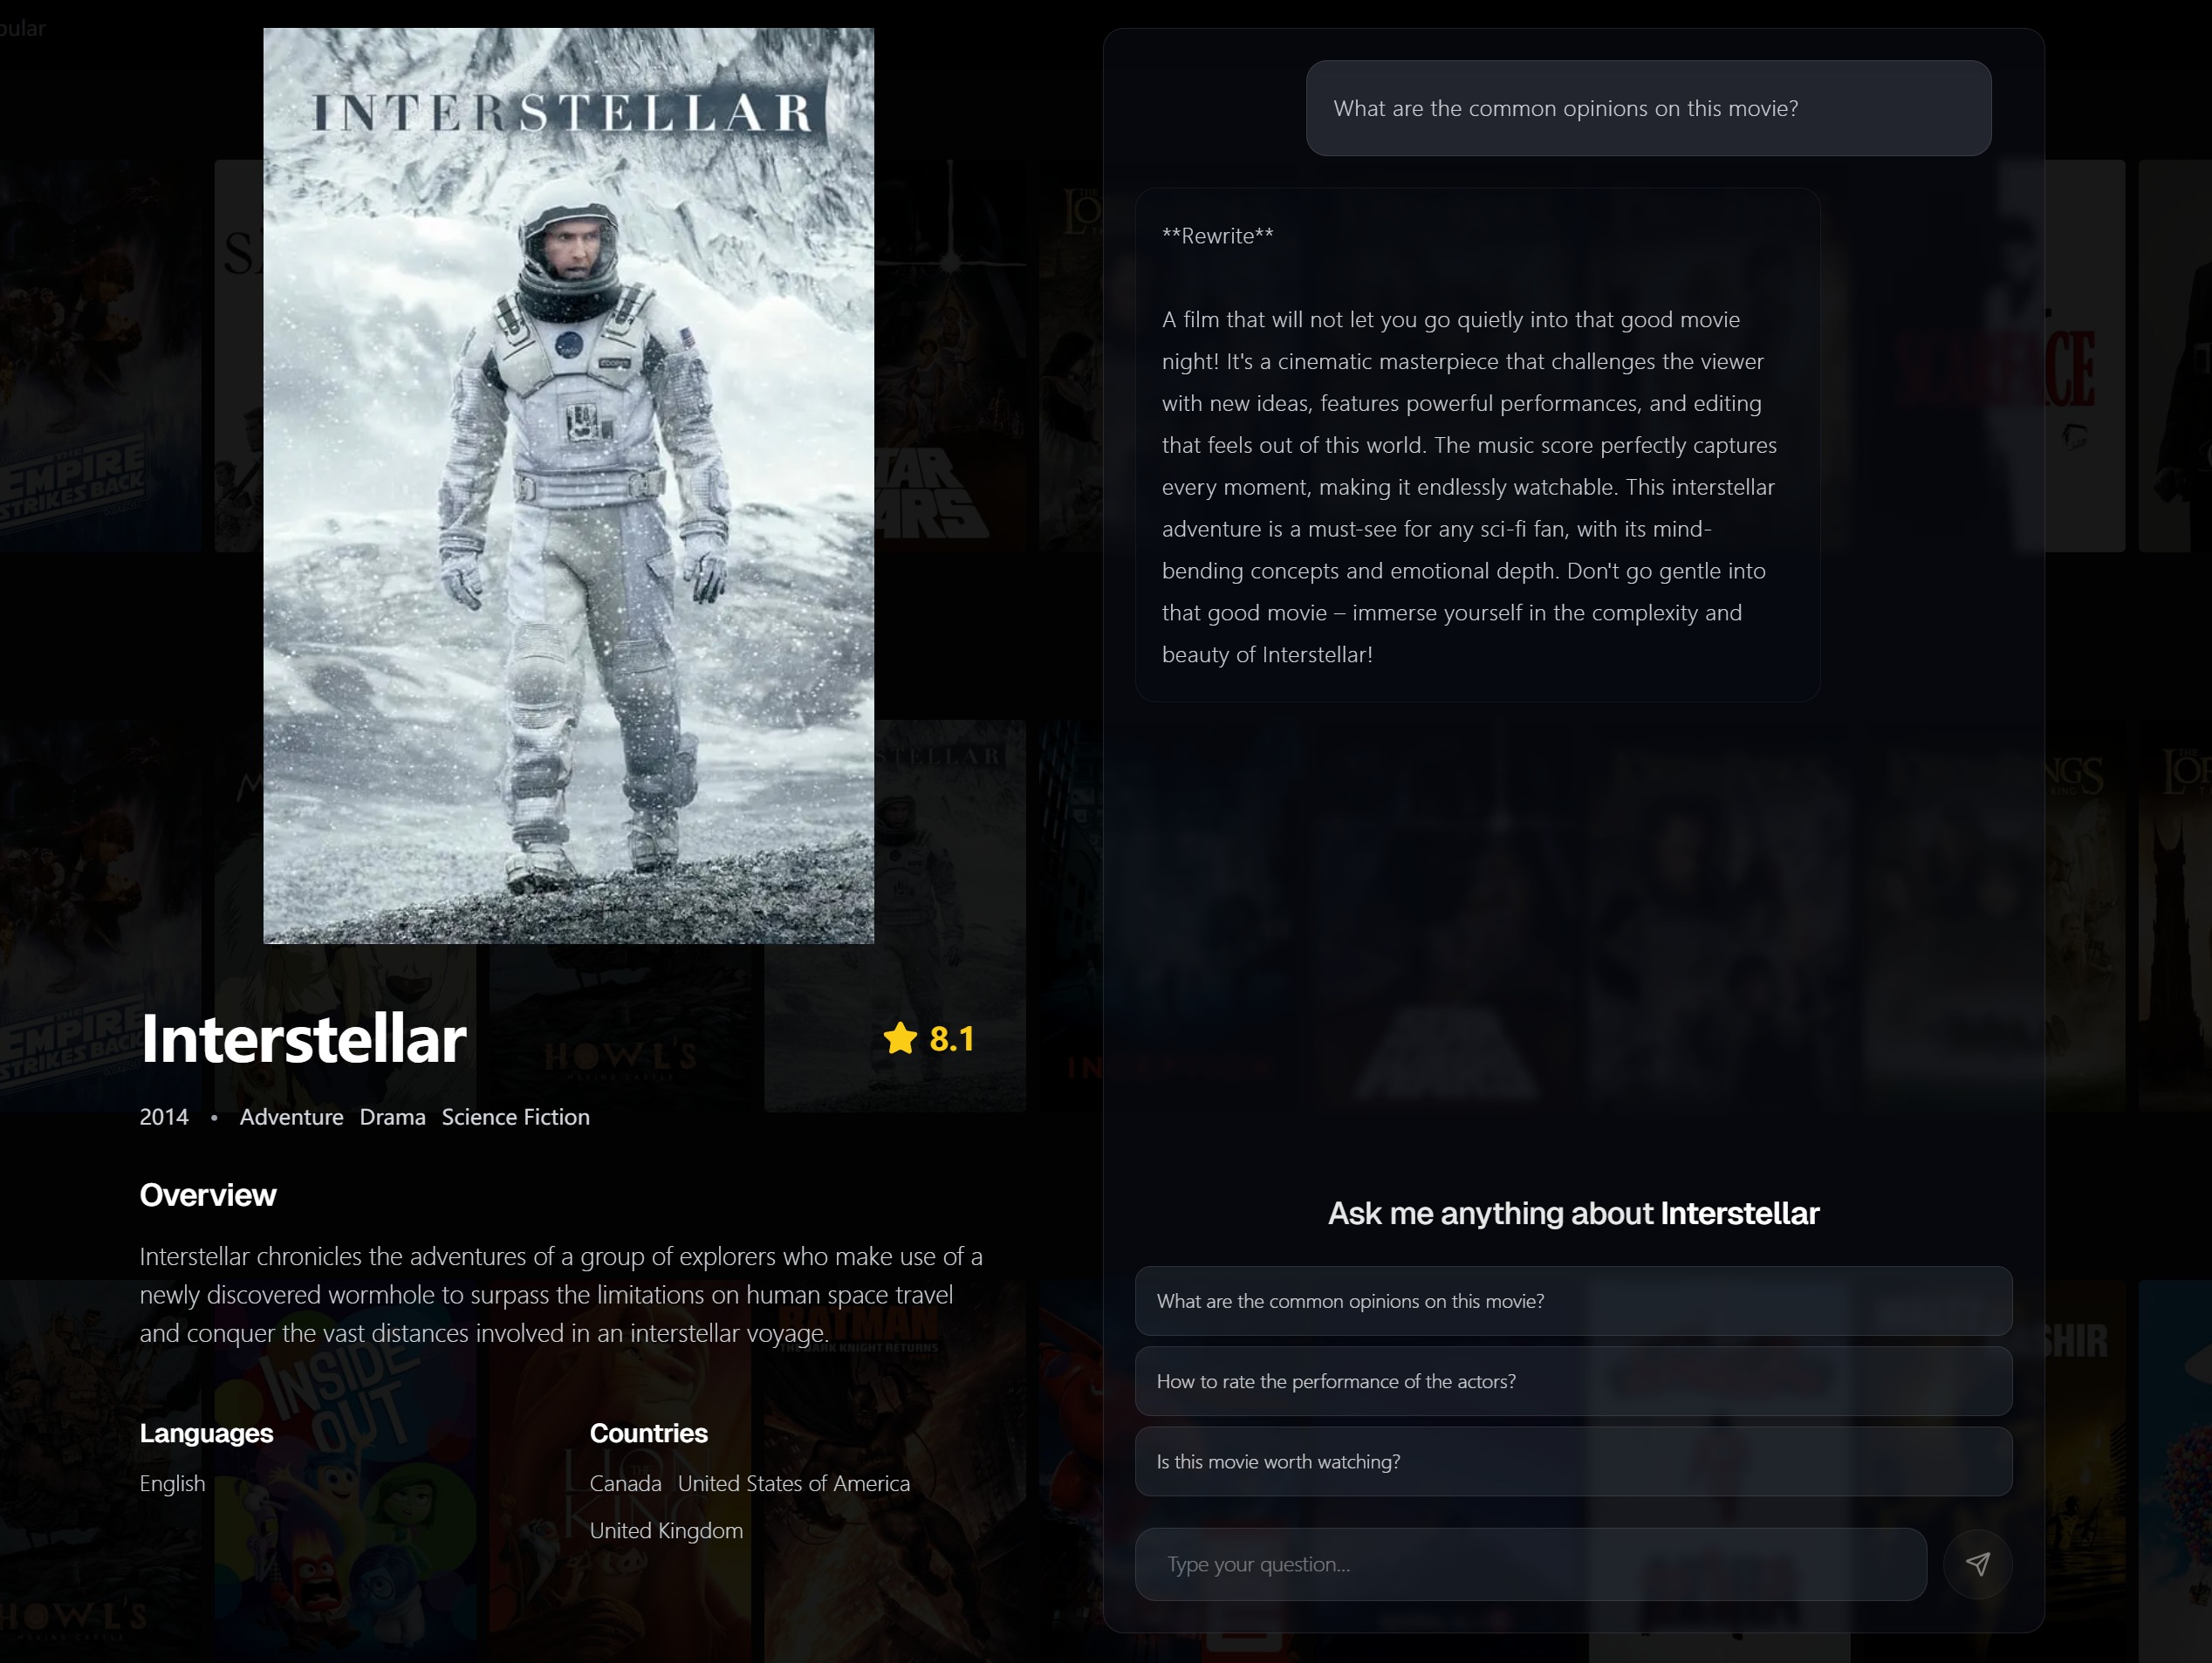Image resolution: width=2212 pixels, height=1663 pixels.
Task: Click the send message paper plane icon
Action: coord(1977,1564)
